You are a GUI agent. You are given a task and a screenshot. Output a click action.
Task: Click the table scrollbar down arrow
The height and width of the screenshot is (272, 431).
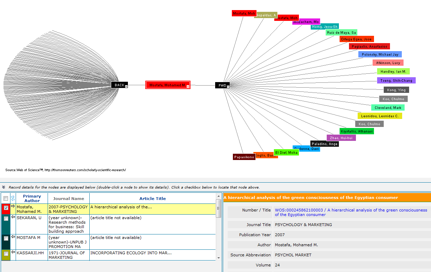(x=219, y=258)
